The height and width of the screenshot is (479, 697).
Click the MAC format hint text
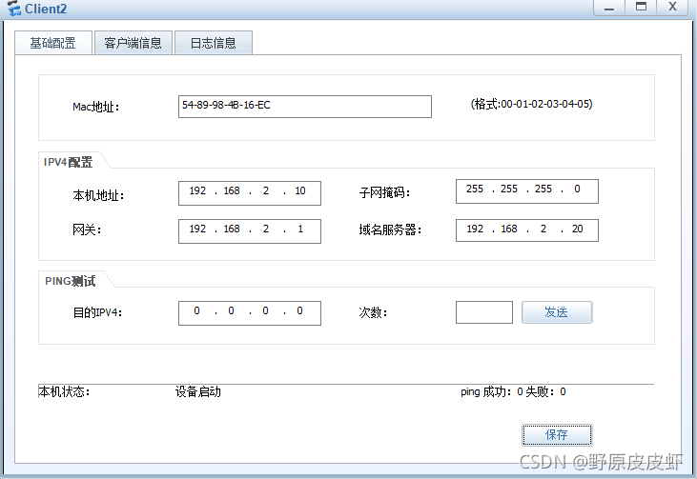coord(531,105)
